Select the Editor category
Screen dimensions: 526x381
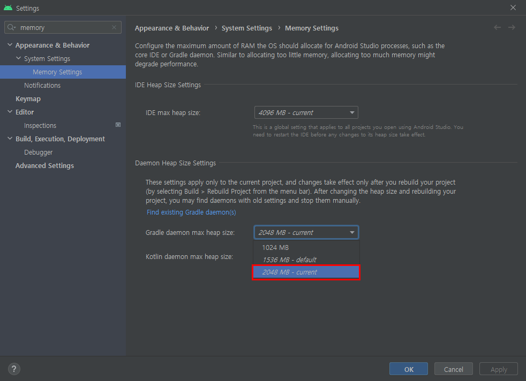pos(25,112)
